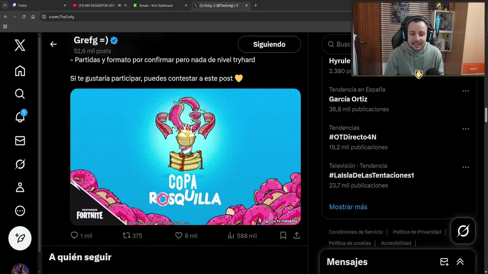Open the Copa Rosquilla image
This screenshot has height=274, width=488.
pyautogui.click(x=185, y=156)
